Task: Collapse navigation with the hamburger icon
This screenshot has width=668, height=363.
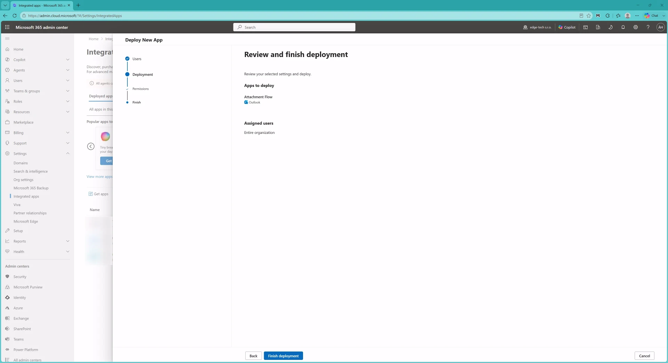Action: point(7,39)
